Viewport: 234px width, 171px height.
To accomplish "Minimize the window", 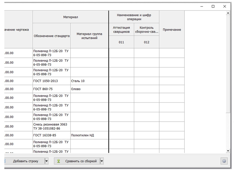I will (202, 6).
